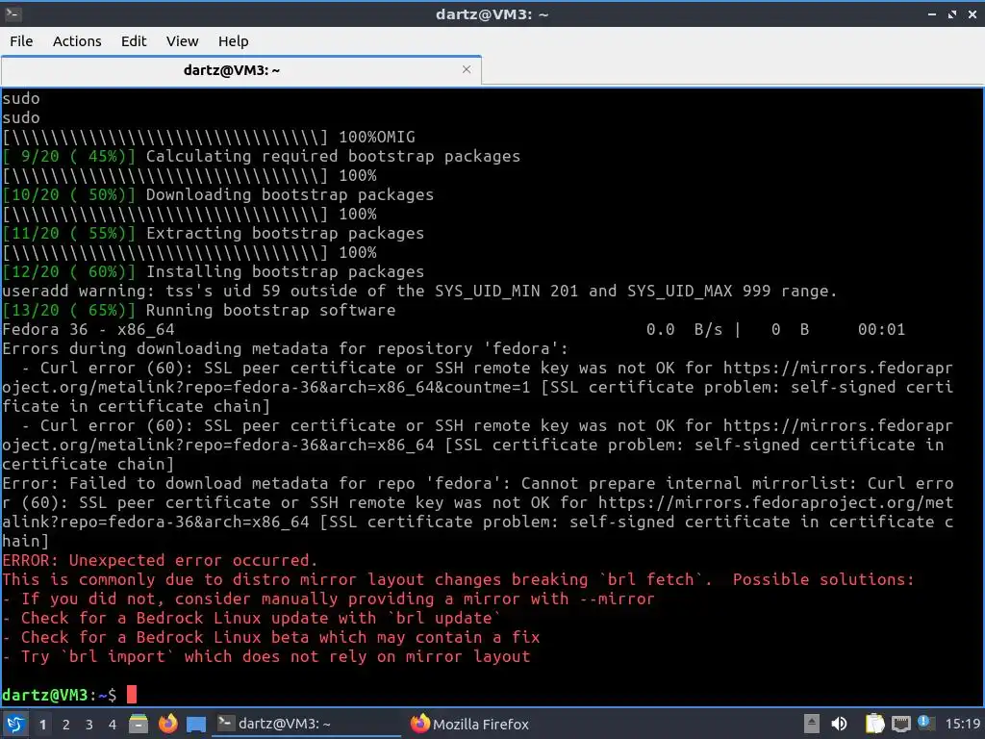
Task: Click the terminal icon in the title bar
Action: tap(12, 13)
